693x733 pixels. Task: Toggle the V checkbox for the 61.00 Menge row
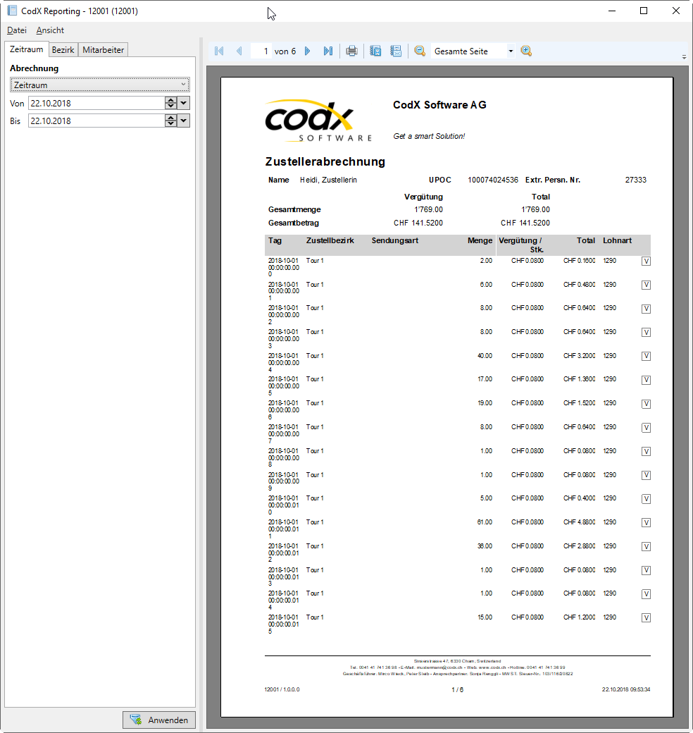646,523
